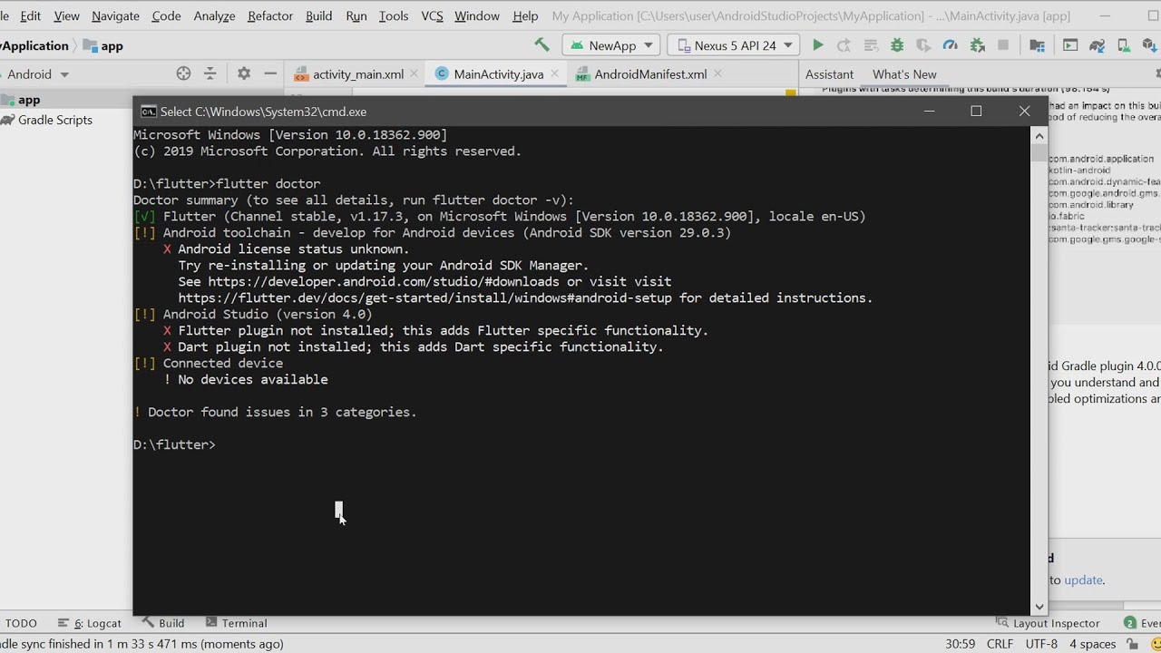Viewport: 1161px width, 653px height.
Task: Click the 4 spaces indent indicator
Action: [1092, 644]
